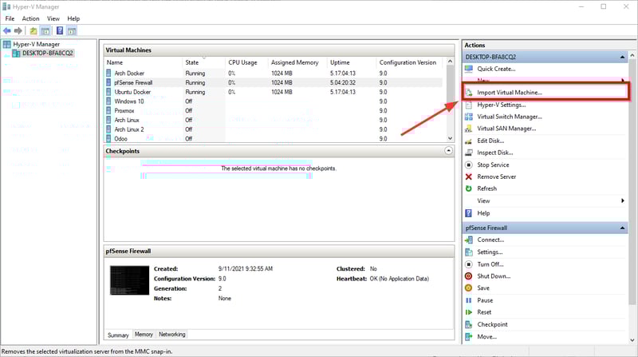Screen dimensions: 638x357
Task: Click the red Shut Down icon
Action: 469,276
